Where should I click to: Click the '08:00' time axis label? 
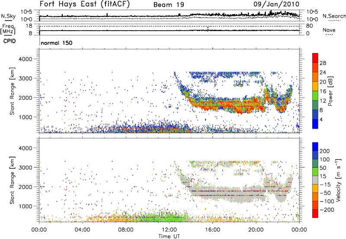(x=126, y=230)
